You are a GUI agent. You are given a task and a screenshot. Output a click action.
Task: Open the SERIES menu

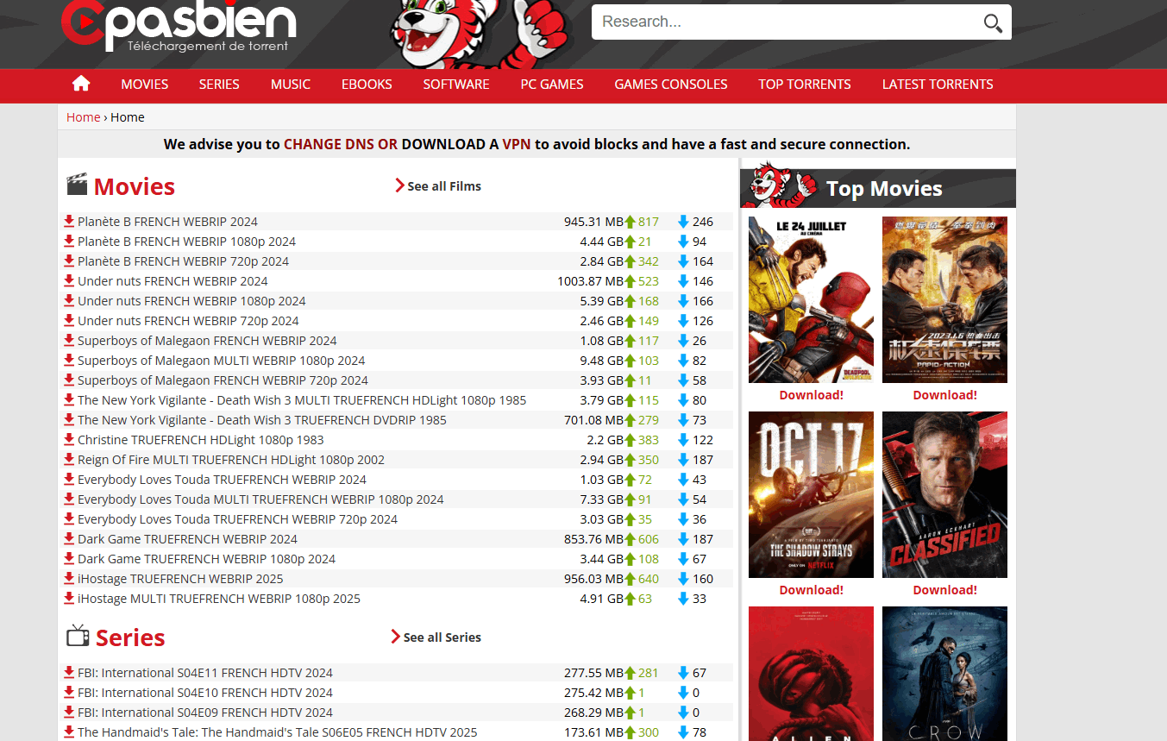[x=219, y=85]
